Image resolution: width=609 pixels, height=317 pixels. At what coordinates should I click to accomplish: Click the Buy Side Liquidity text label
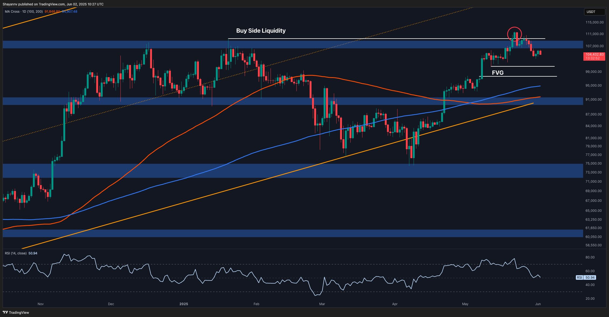tap(261, 31)
